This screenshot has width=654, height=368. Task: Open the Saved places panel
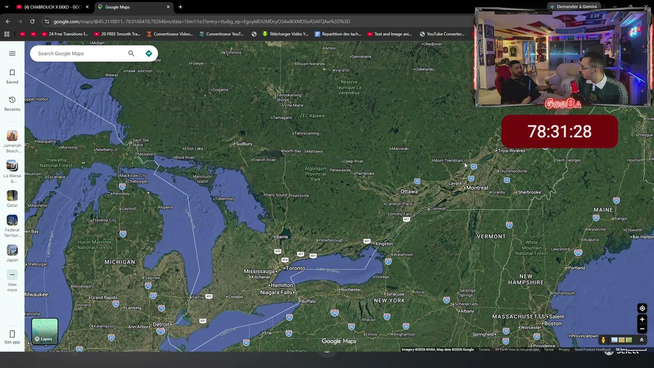(x=12, y=76)
